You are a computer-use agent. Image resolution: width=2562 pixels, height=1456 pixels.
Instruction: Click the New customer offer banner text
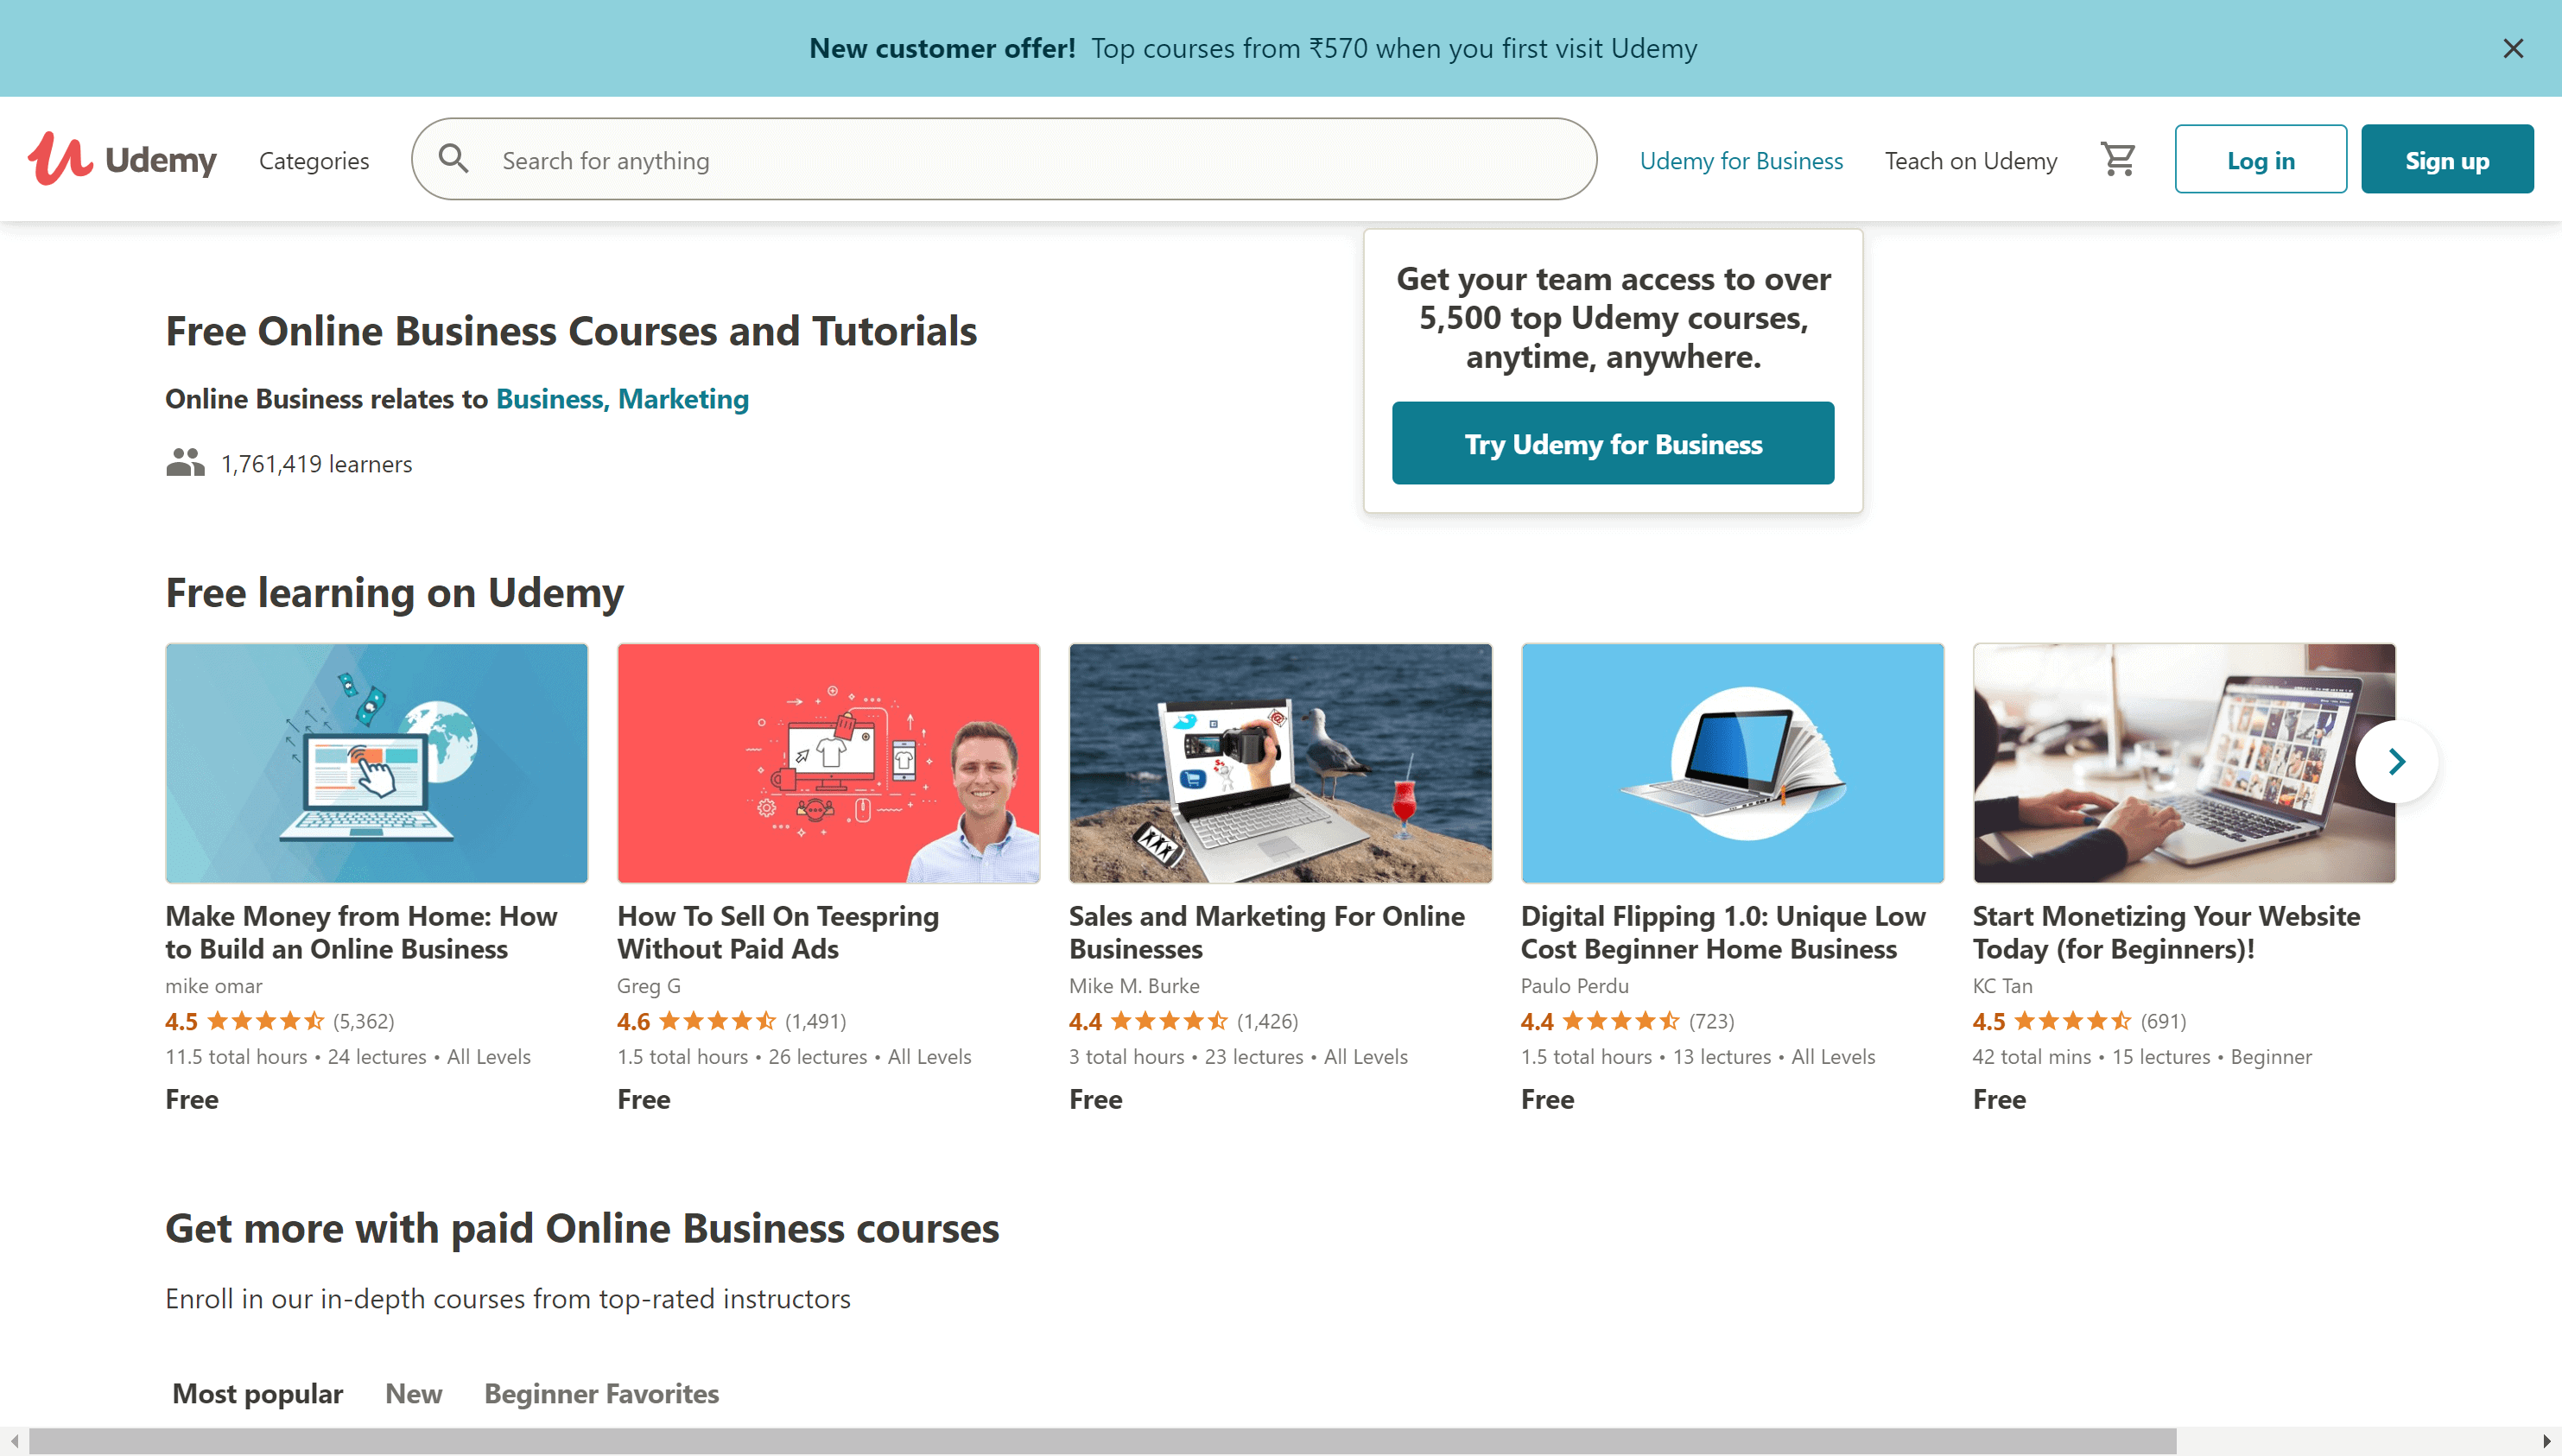tap(1253, 48)
